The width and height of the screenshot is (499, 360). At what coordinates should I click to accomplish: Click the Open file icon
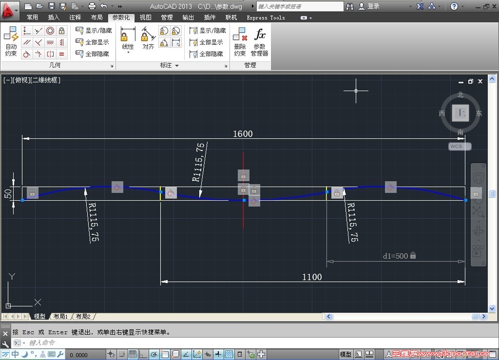tap(40, 6)
